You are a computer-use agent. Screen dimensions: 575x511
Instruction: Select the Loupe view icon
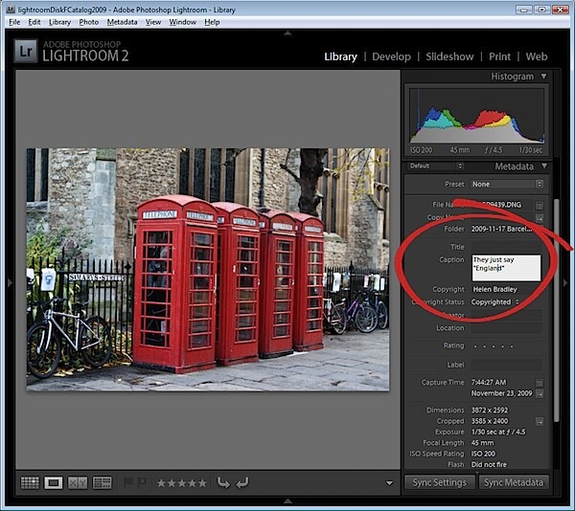(53, 483)
